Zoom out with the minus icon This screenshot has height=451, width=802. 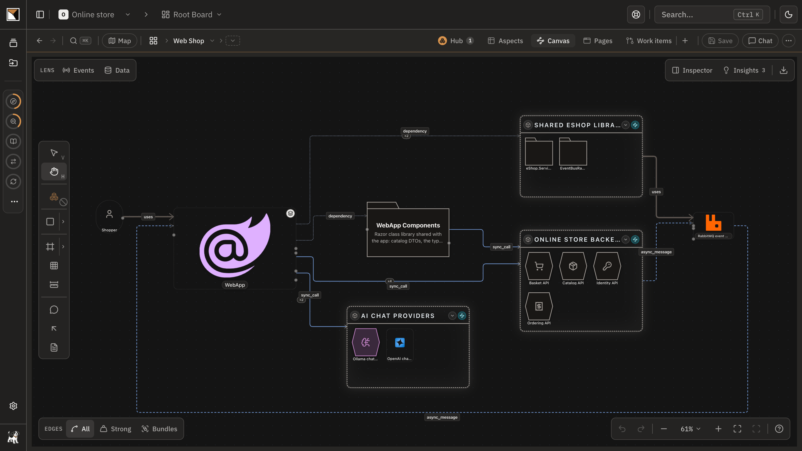[x=663, y=429]
